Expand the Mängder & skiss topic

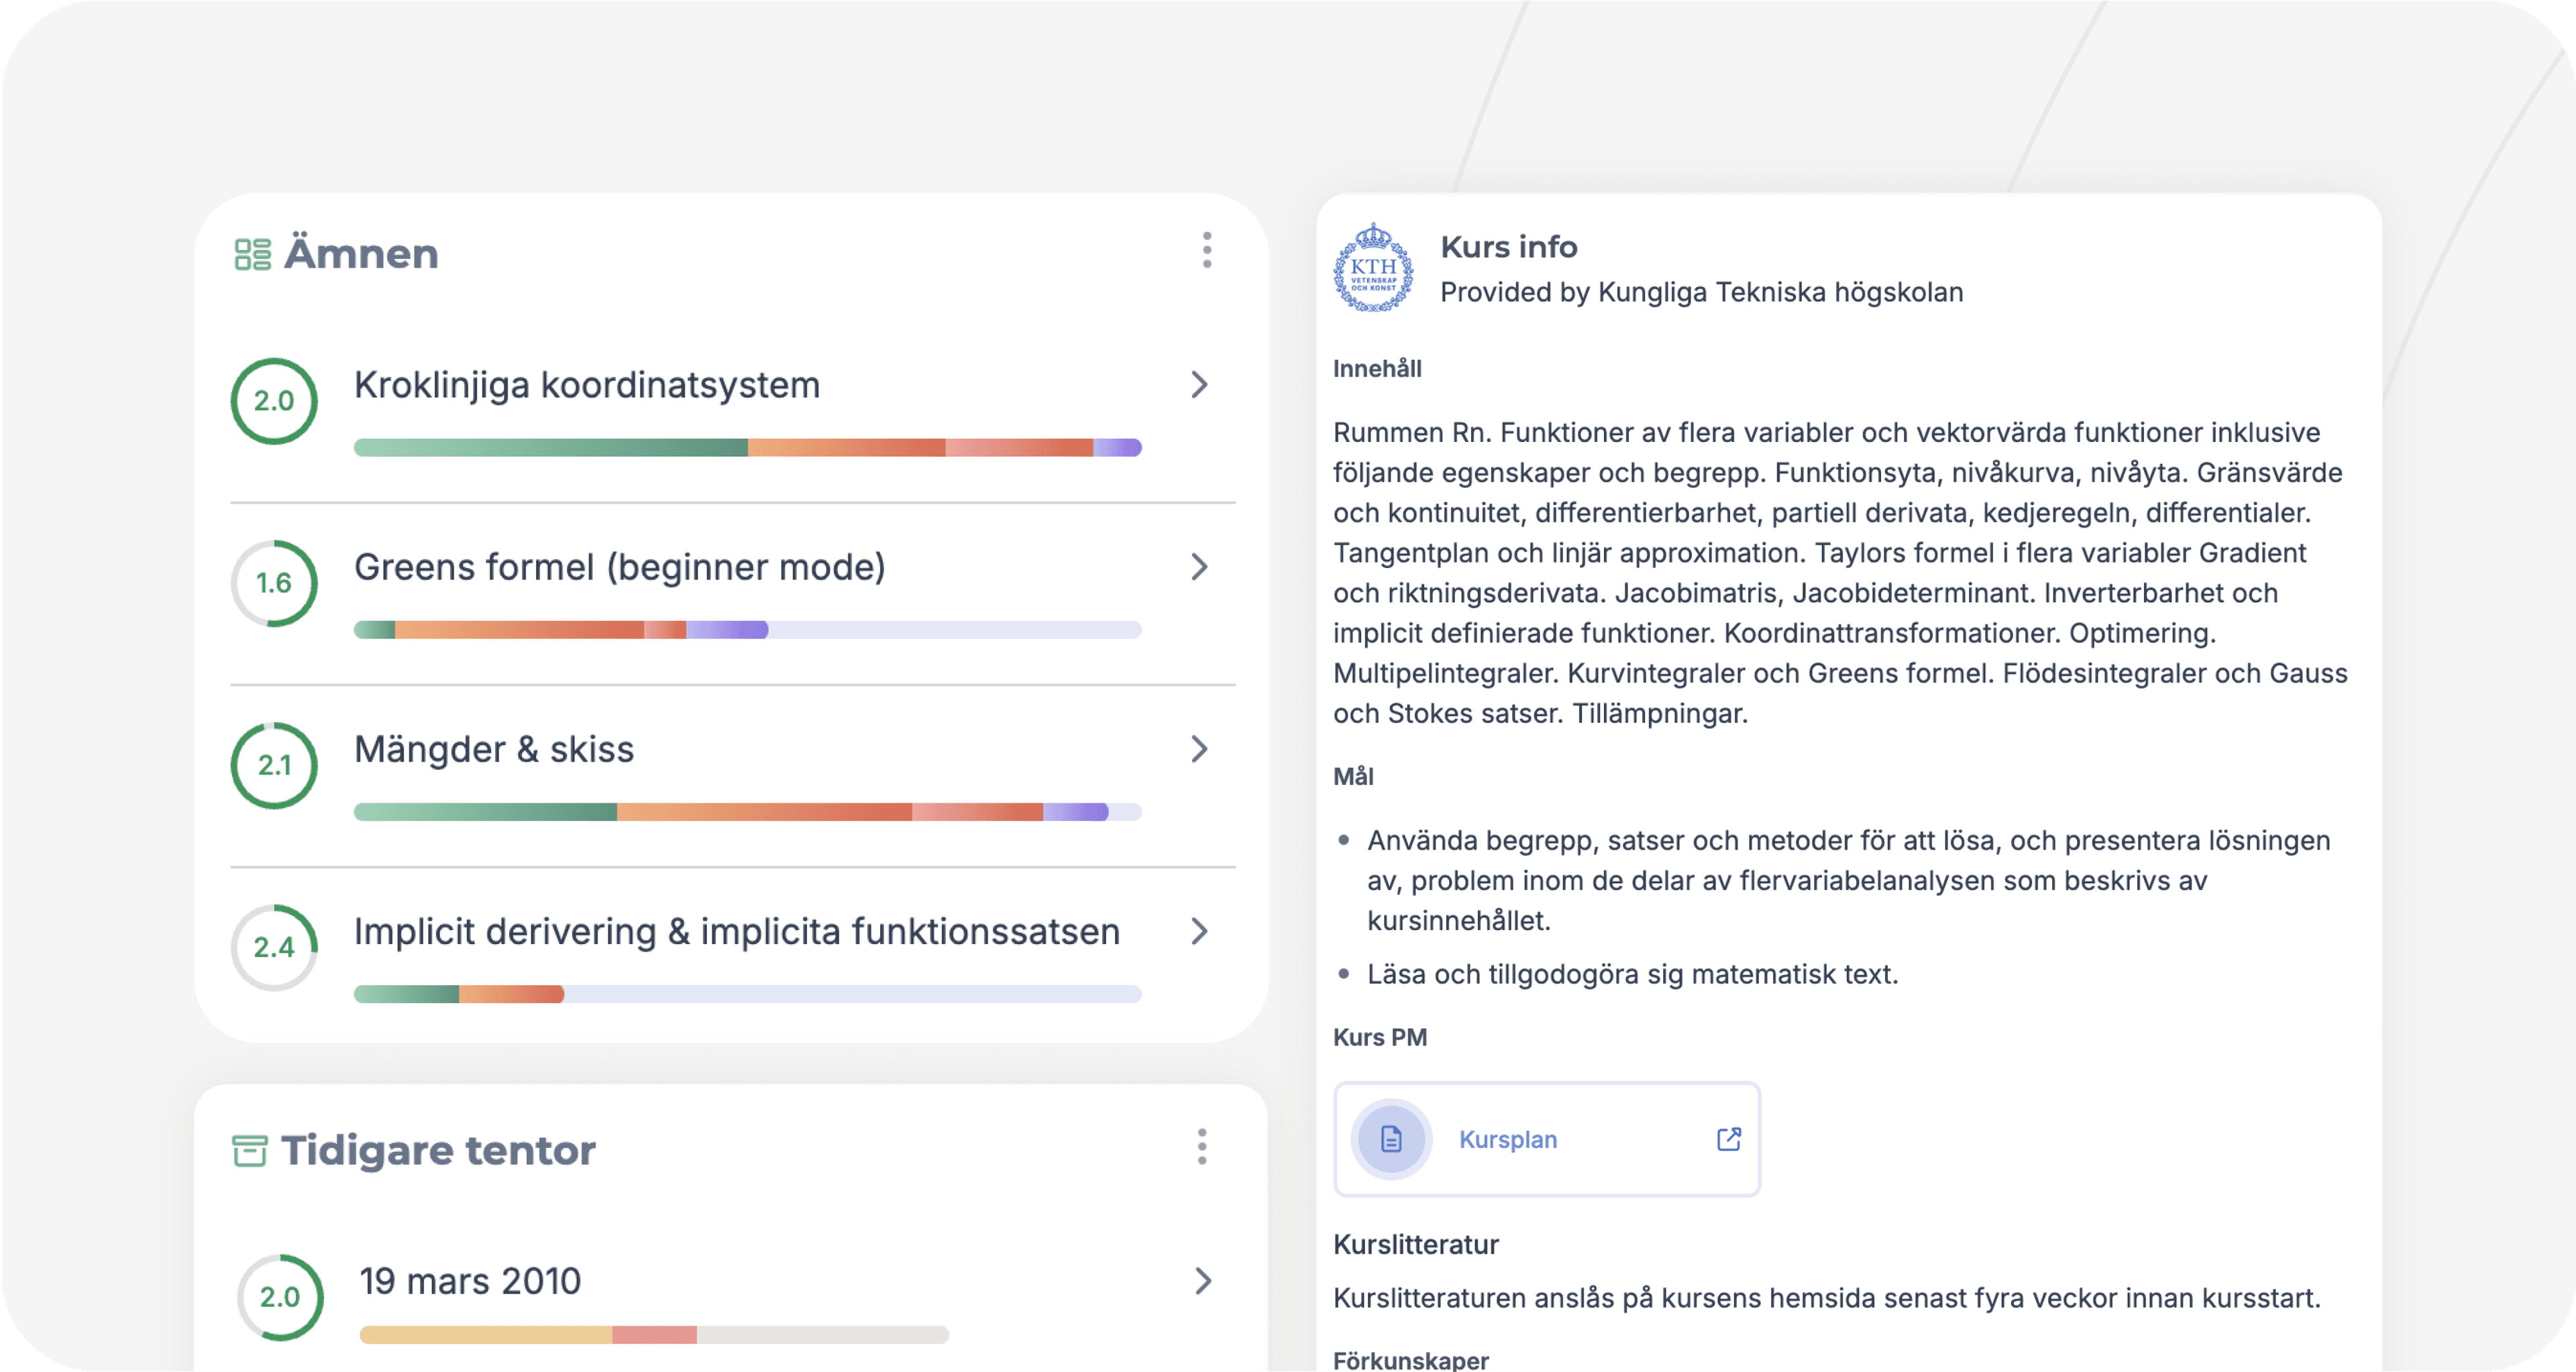[x=1199, y=750]
